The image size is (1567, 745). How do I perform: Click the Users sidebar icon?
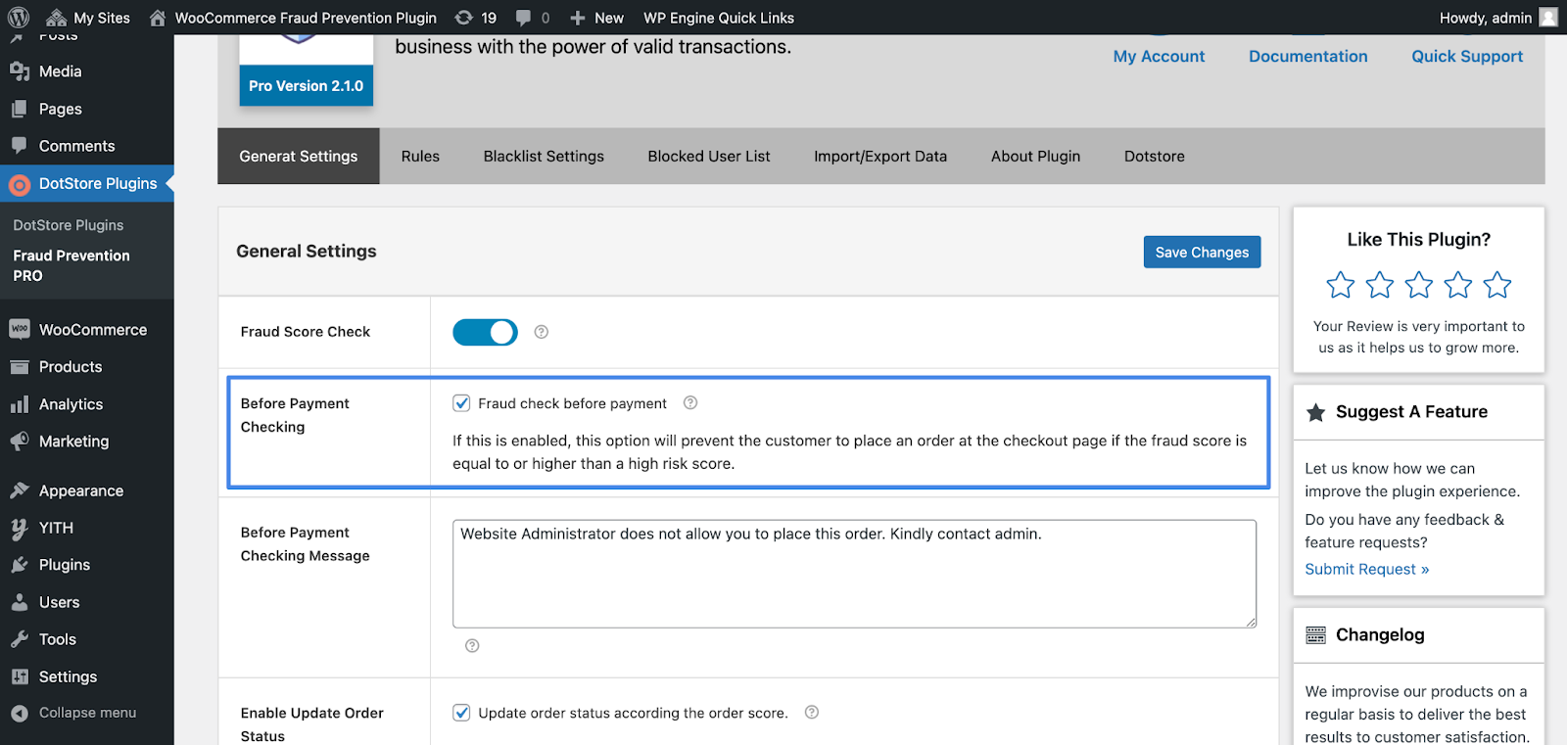tap(20, 602)
